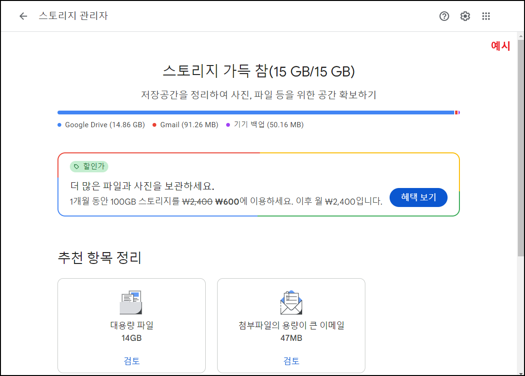Image resolution: width=525 pixels, height=376 pixels.
Task: Click the purple 기기 백업 legend dot
Action: [x=228, y=125]
